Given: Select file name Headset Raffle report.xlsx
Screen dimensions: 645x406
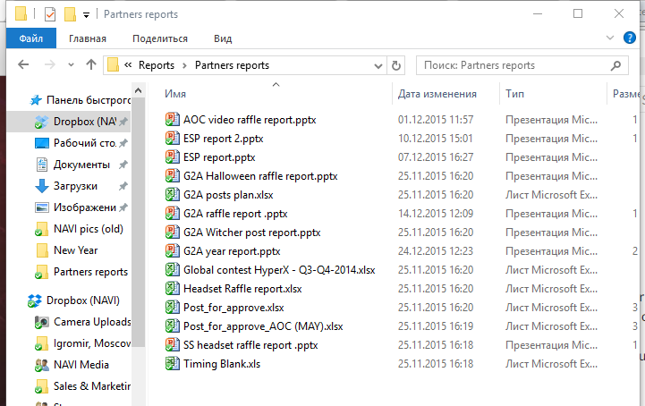Looking at the screenshot, I should tap(242, 289).
